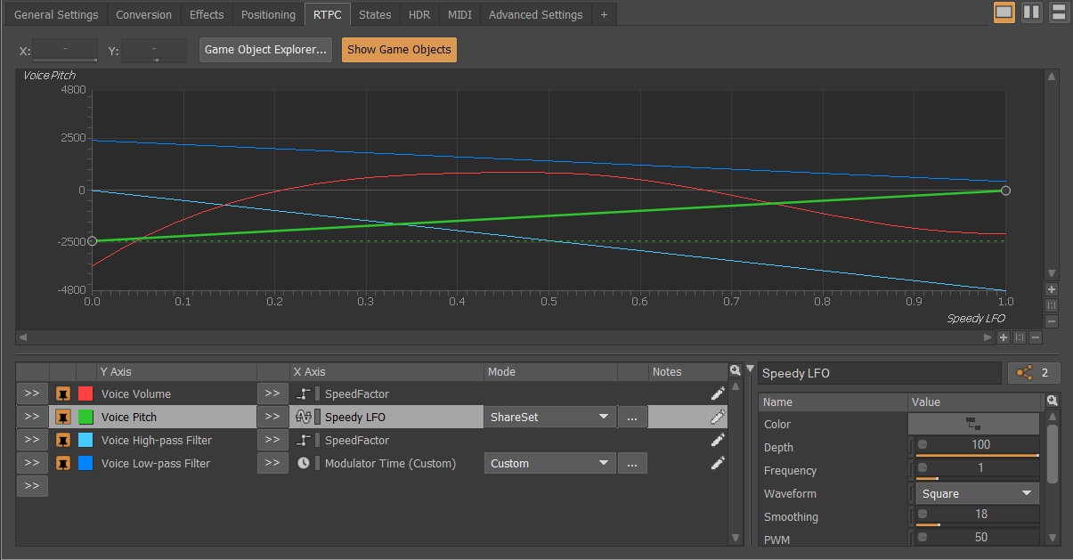Click the Modulator Time clock icon
1073x560 pixels.
tap(303, 463)
